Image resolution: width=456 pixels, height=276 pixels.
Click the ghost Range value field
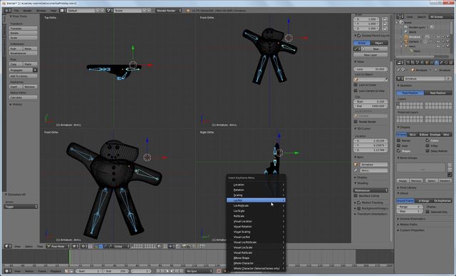click(x=410, y=206)
